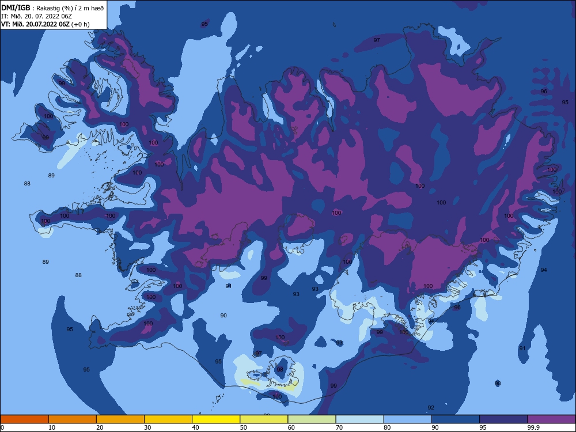
Task: Click the medium blue 90–95 legend swatch
Action: coord(456,419)
